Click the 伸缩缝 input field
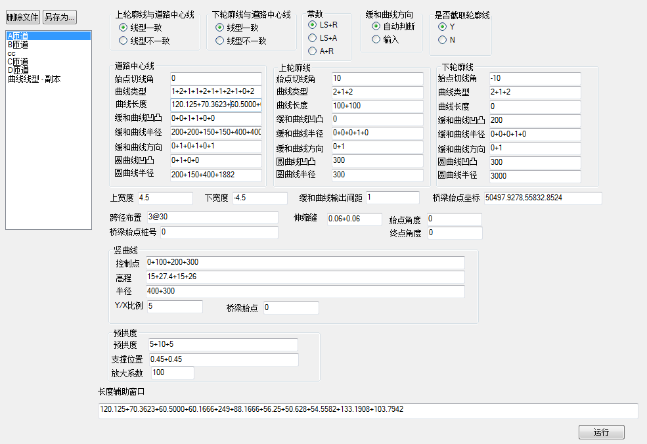647x444 pixels. (353, 219)
